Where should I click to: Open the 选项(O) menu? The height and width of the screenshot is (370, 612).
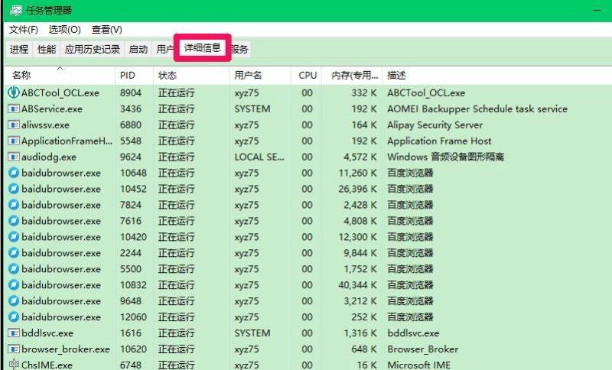click(x=65, y=30)
